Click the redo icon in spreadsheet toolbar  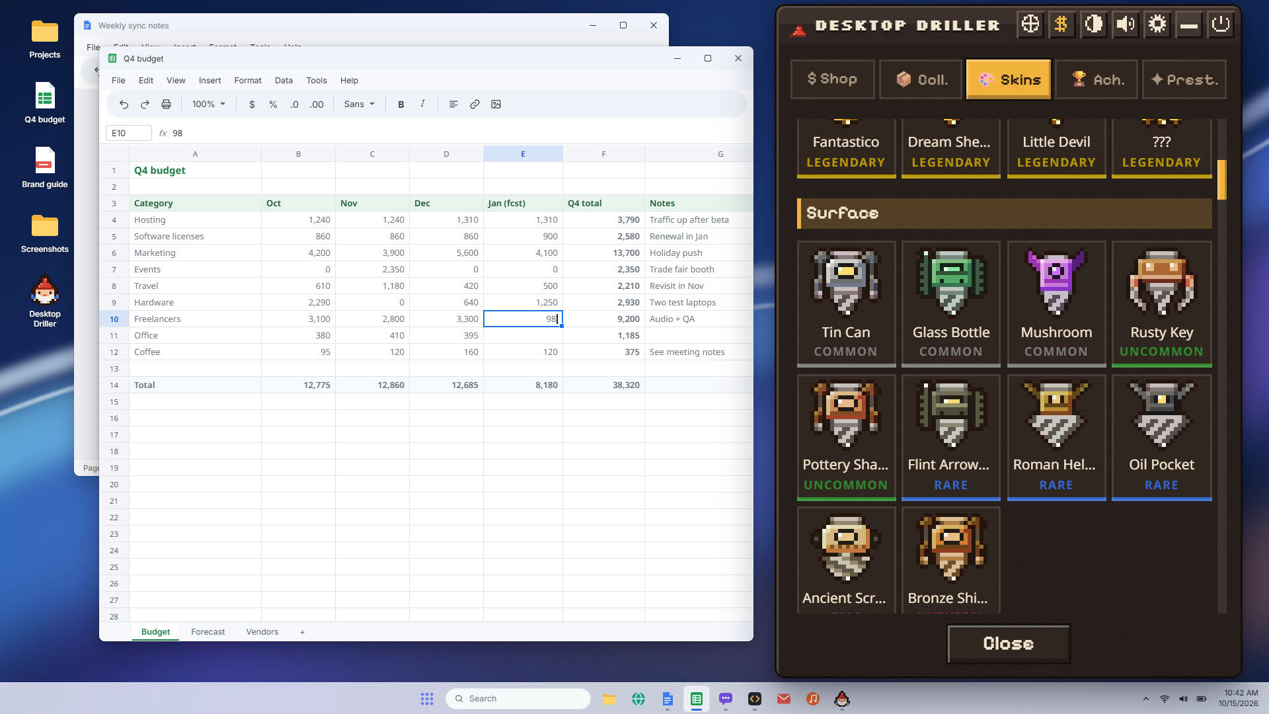pyautogui.click(x=145, y=104)
